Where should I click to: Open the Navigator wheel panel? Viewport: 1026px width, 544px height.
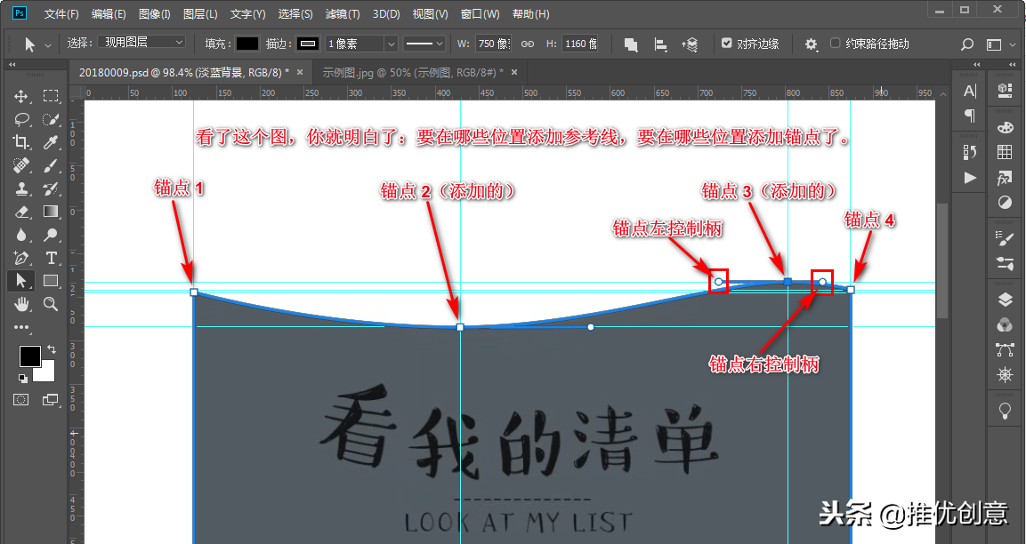pyautogui.click(x=1005, y=374)
